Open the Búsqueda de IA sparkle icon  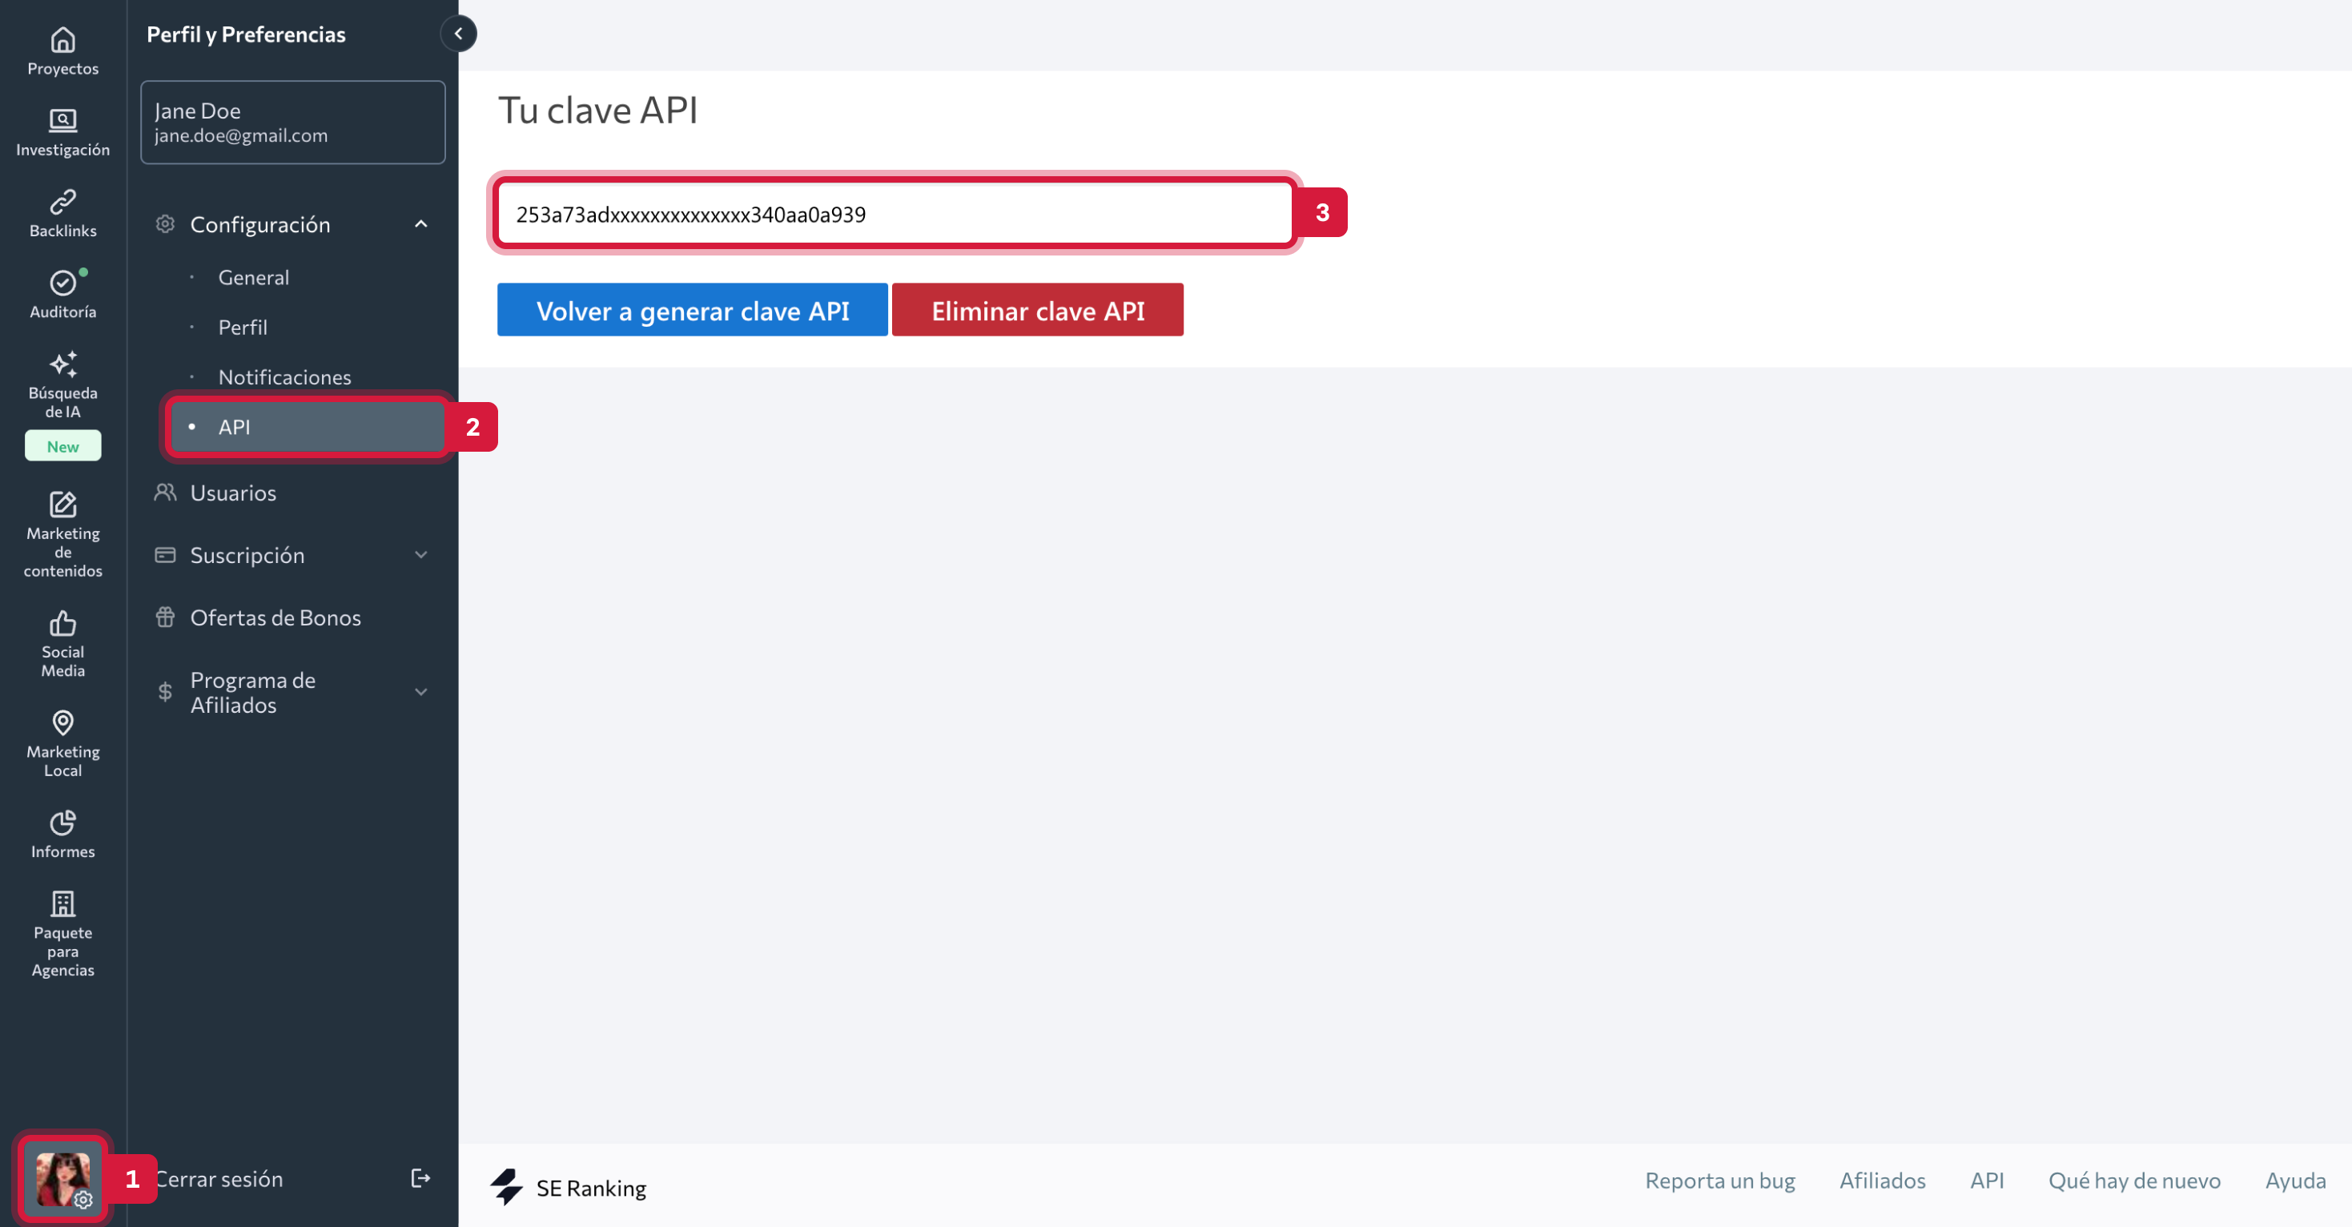[62, 364]
